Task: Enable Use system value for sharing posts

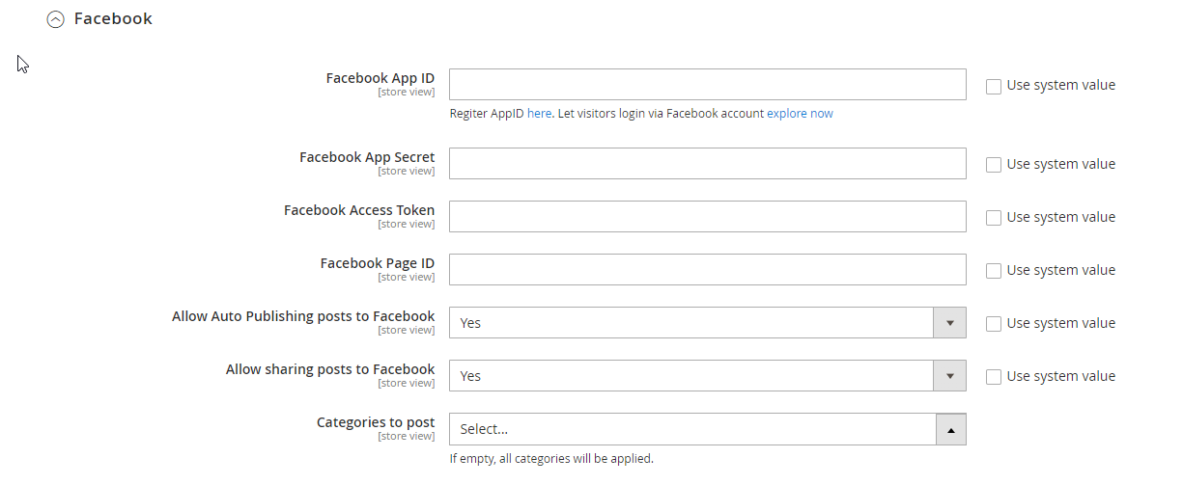Action: pyautogui.click(x=994, y=377)
